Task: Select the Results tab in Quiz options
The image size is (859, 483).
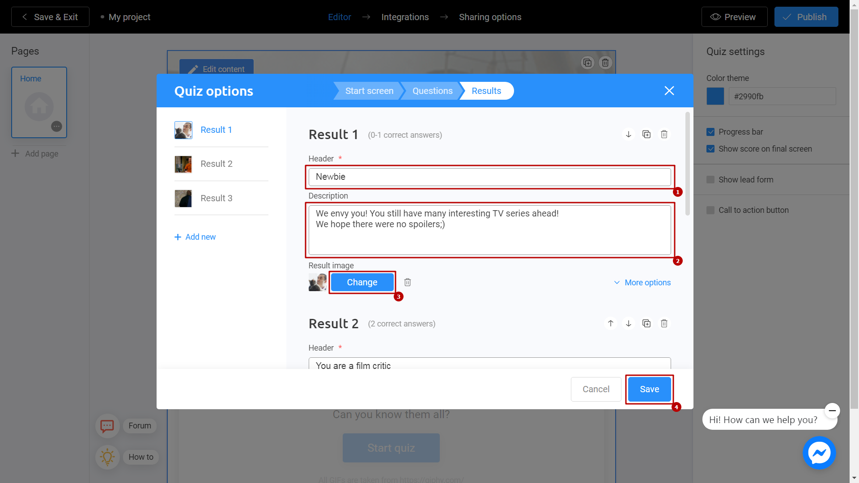Action: coord(486,91)
